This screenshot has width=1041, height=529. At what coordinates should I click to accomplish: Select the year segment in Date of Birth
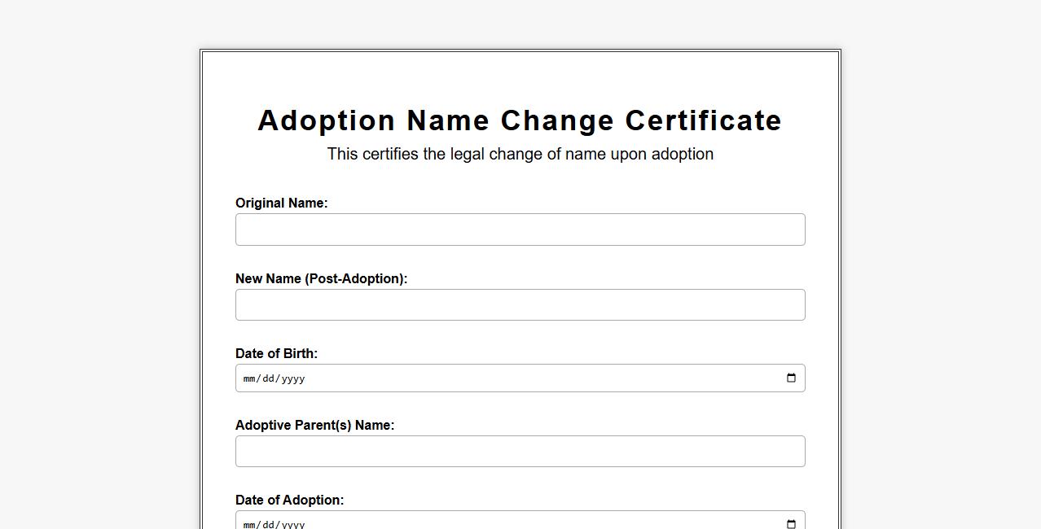coord(293,378)
